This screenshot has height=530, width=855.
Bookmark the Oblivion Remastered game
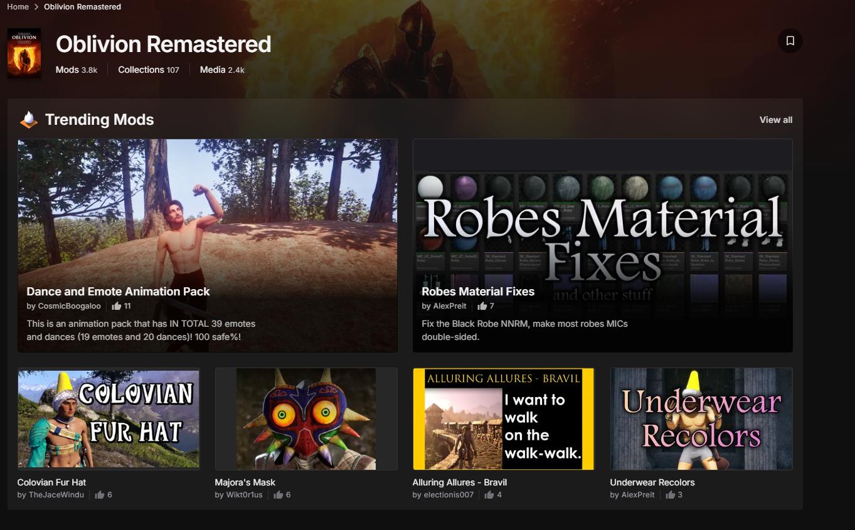(x=790, y=41)
